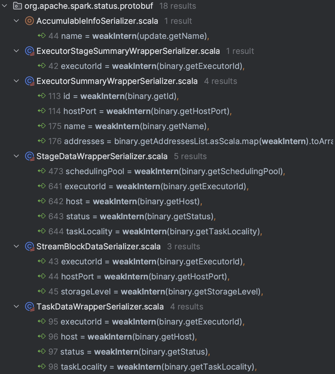Viewport: 335px width, 374px height.
Task: Click the class icon of StageDataWrapperSerializer.scala
Action: pos(29,156)
